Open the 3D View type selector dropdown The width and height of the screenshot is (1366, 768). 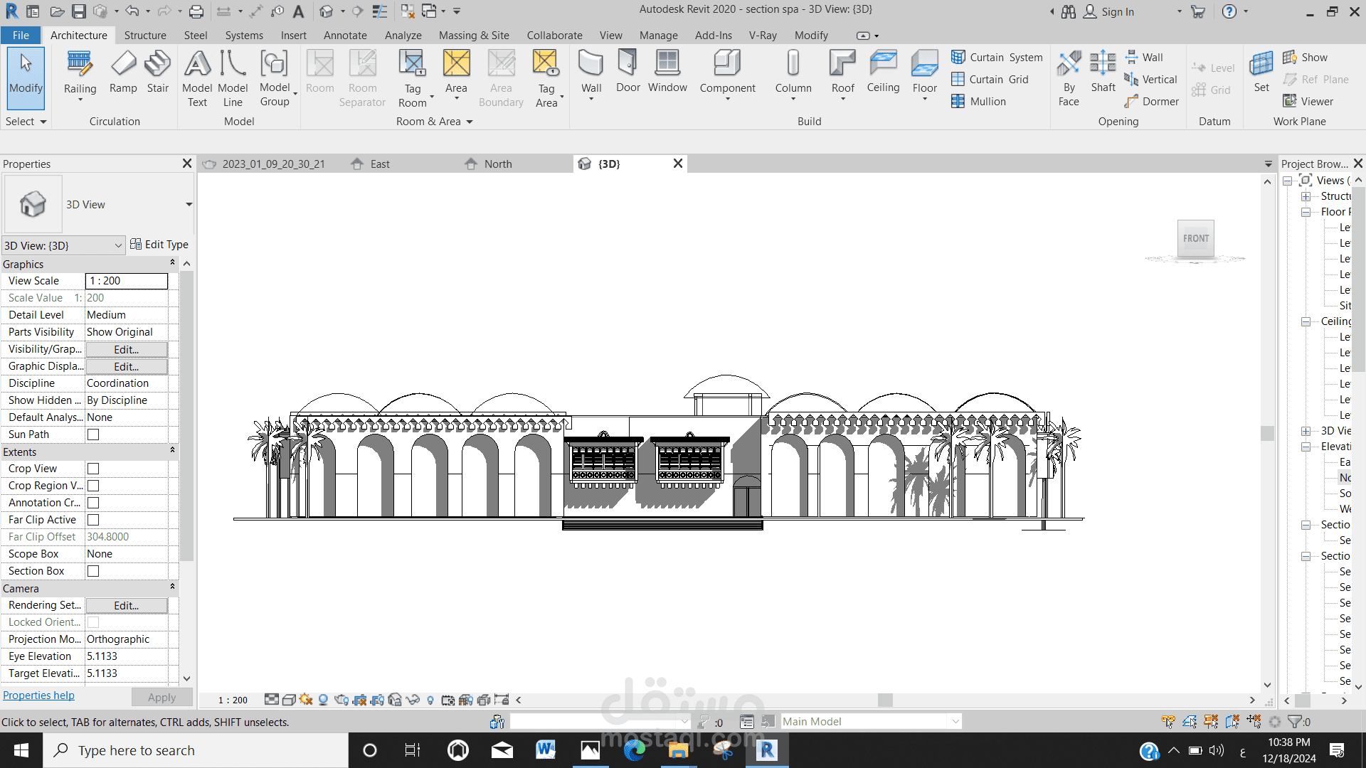coord(189,205)
